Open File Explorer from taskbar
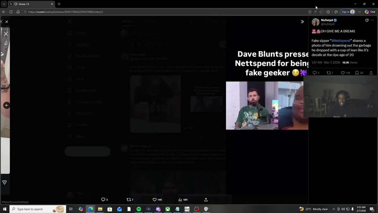 coord(100,209)
